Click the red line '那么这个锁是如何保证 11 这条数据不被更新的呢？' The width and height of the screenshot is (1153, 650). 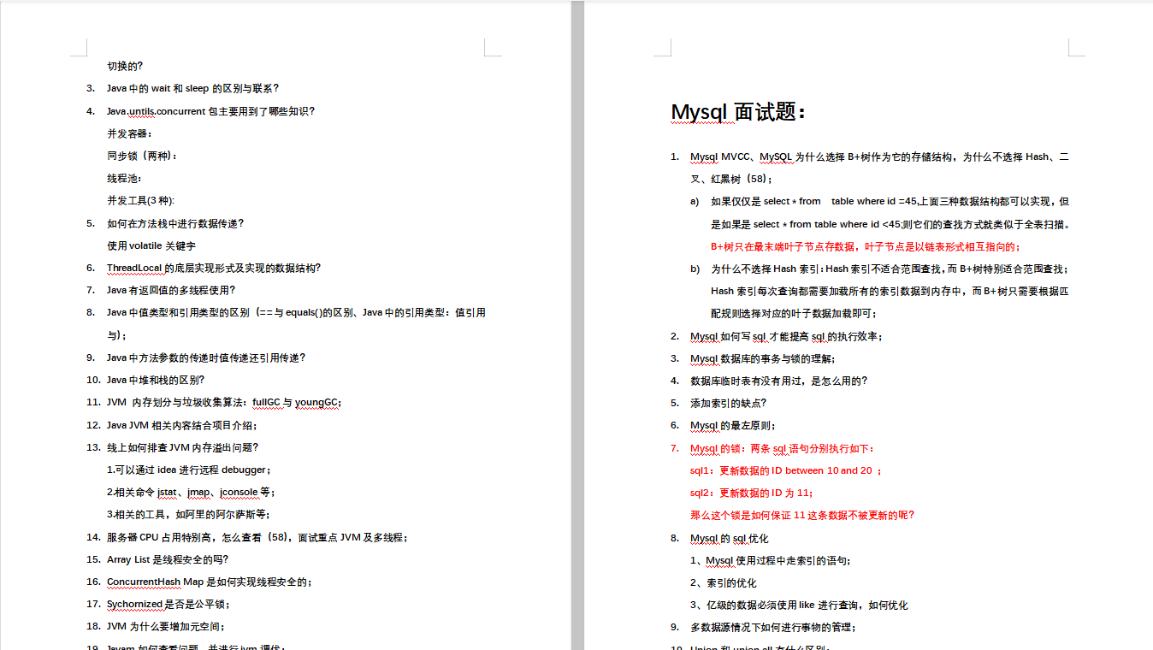click(x=802, y=515)
